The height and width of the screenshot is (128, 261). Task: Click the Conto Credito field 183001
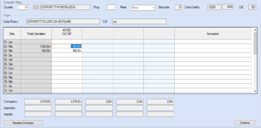pyautogui.click(x=214, y=7)
